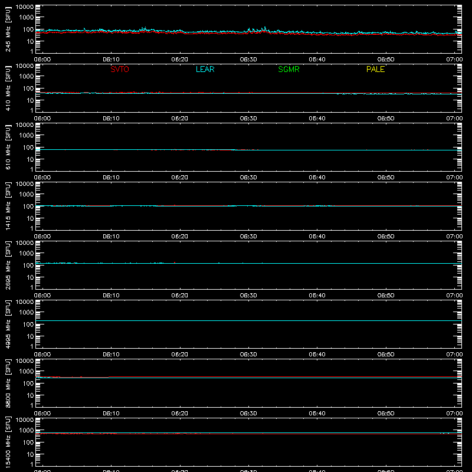472x472 pixels.
Task: Click 06:40 time label under 8800 MHz plot
Action: (317, 414)
